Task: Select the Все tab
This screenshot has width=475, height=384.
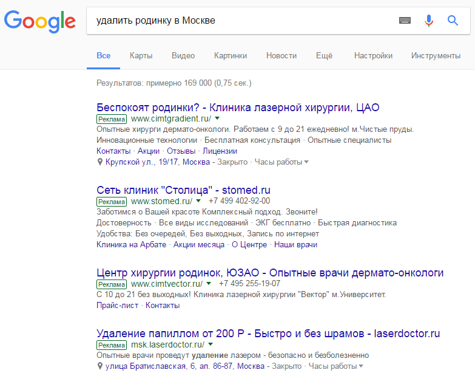Action: point(103,55)
